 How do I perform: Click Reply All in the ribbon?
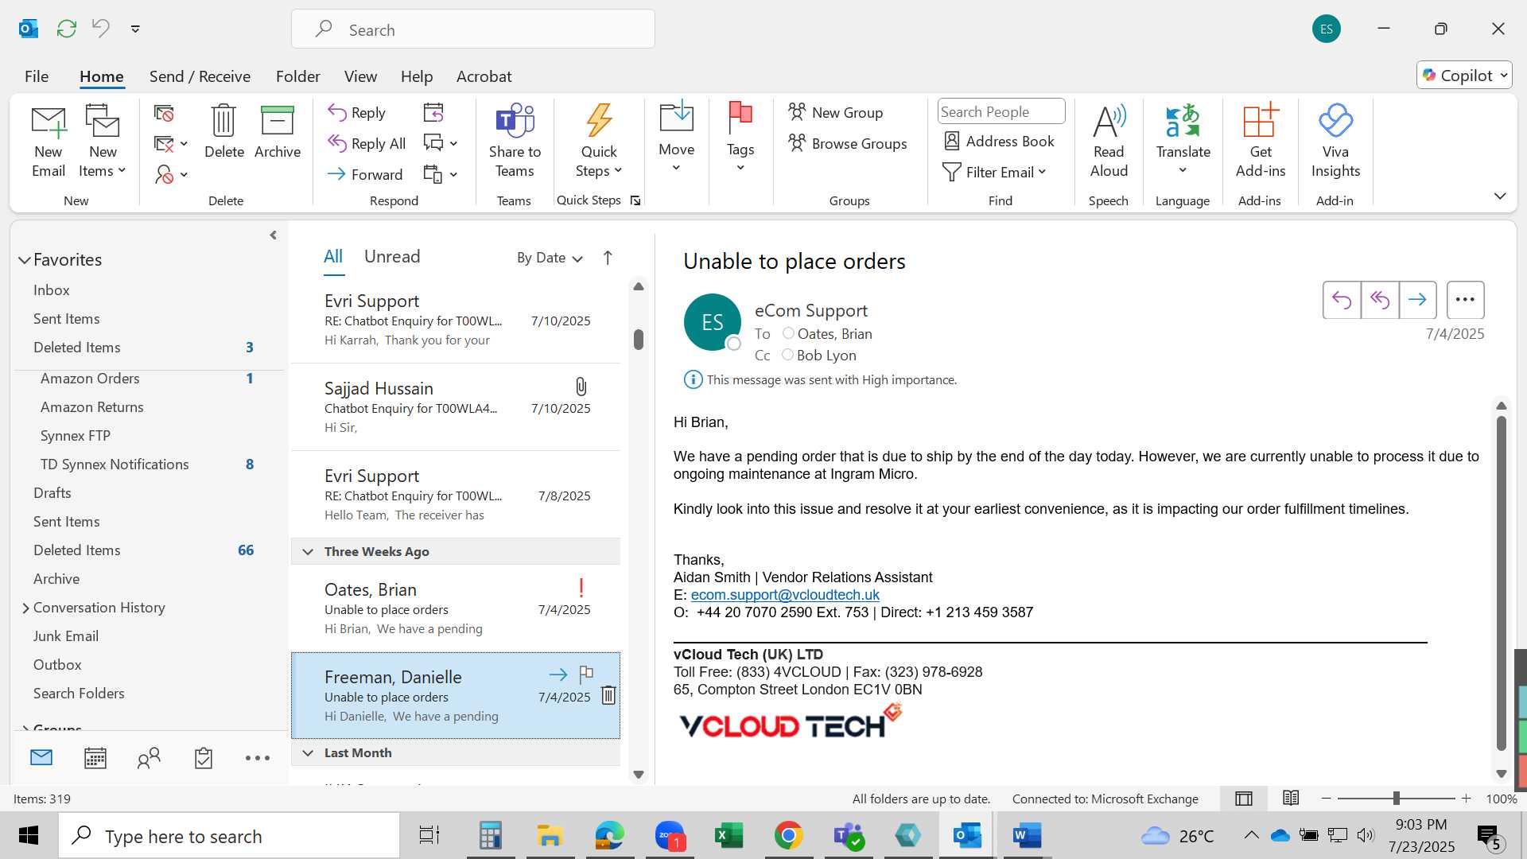(367, 143)
